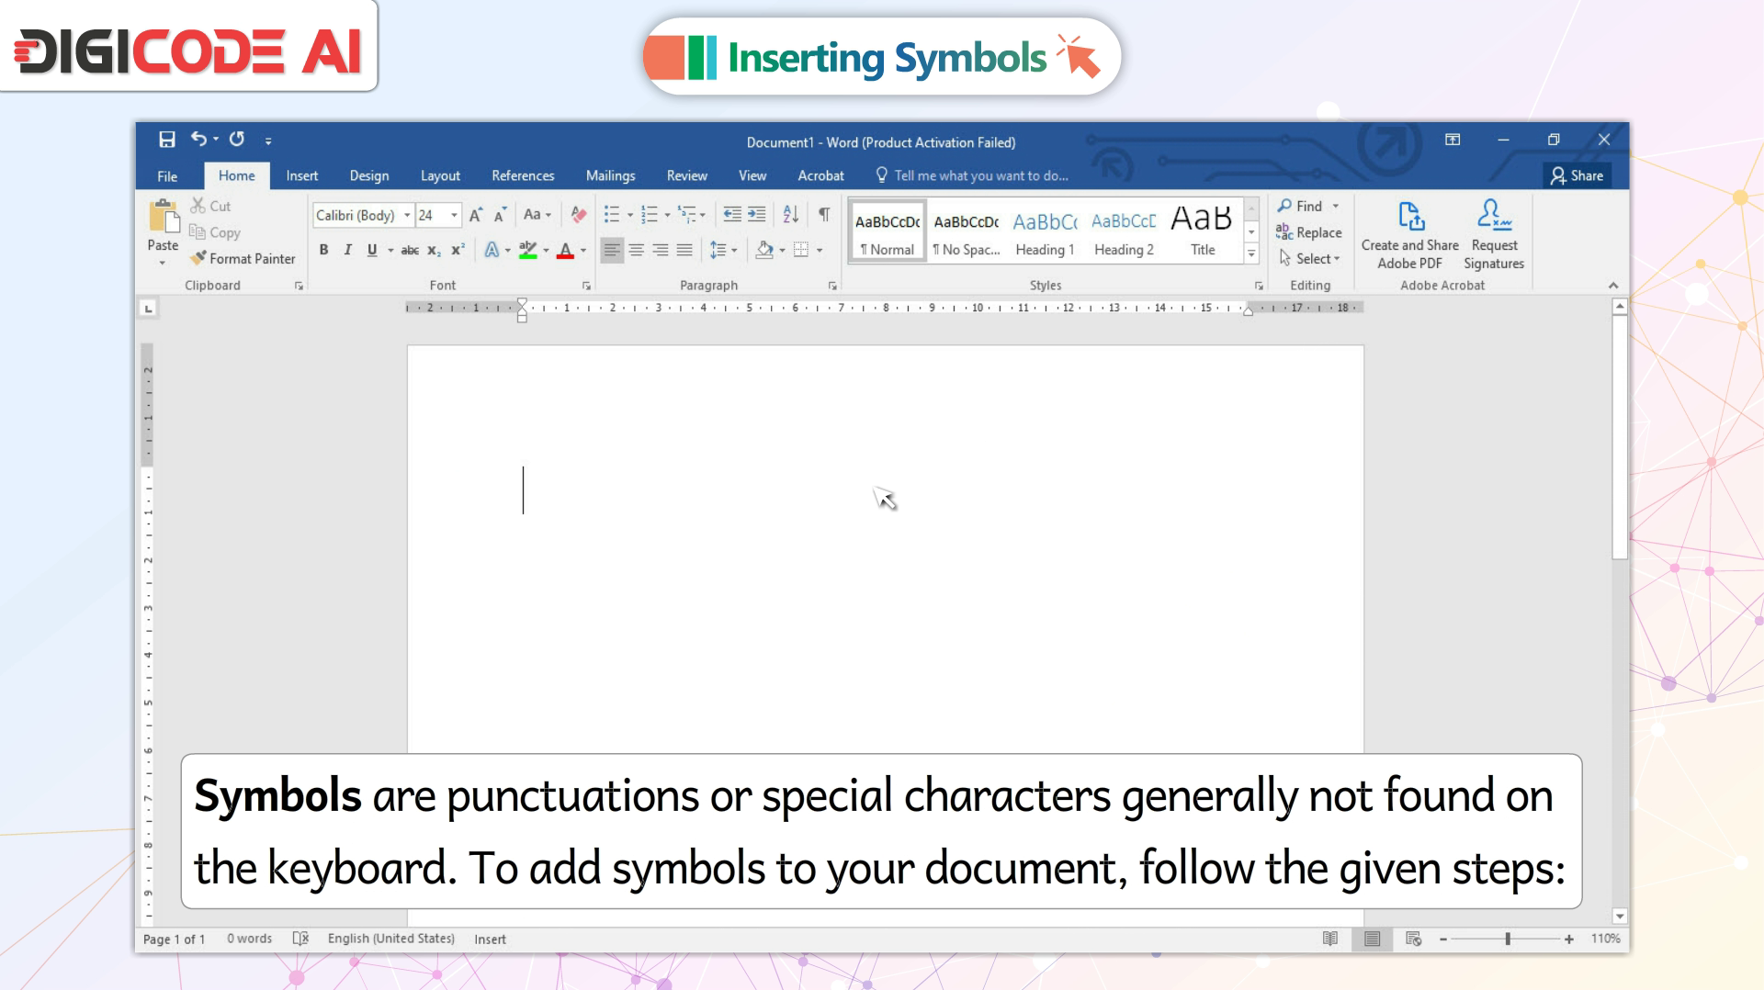The image size is (1764, 990).
Task: Apply the Normal style
Action: [888, 231]
